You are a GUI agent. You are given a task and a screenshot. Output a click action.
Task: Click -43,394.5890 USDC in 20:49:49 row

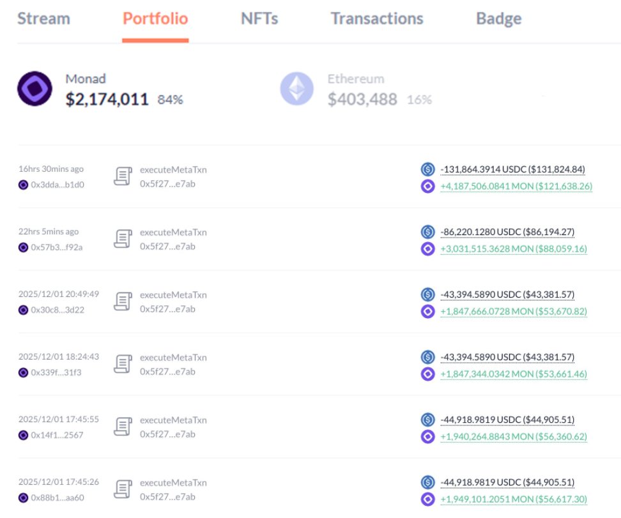pyautogui.click(x=507, y=294)
